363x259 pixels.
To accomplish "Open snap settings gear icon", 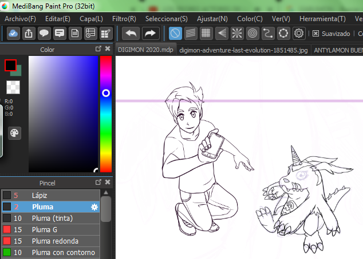I will [299, 34].
